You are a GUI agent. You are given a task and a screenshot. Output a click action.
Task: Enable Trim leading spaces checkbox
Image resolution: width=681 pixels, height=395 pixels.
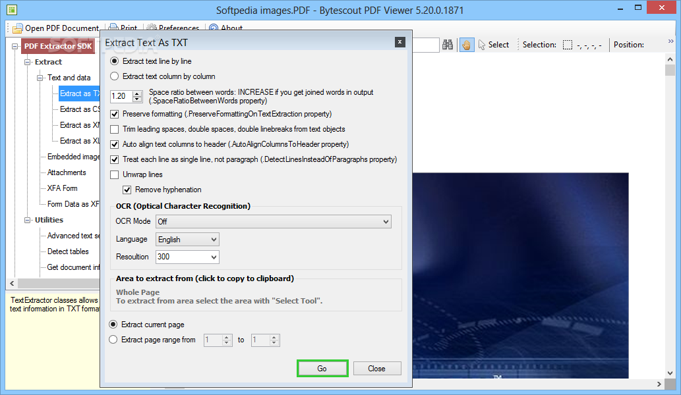pos(115,129)
